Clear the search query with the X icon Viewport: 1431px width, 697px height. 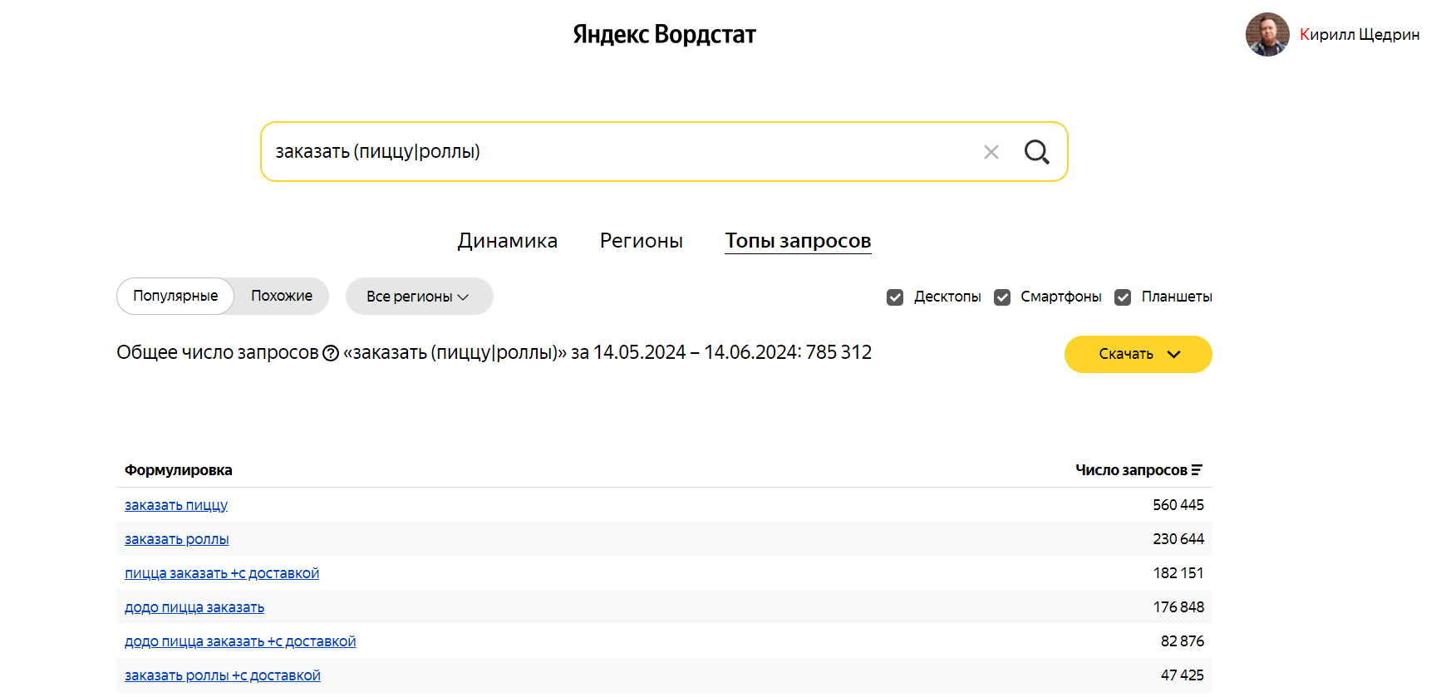pyautogui.click(x=991, y=152)
